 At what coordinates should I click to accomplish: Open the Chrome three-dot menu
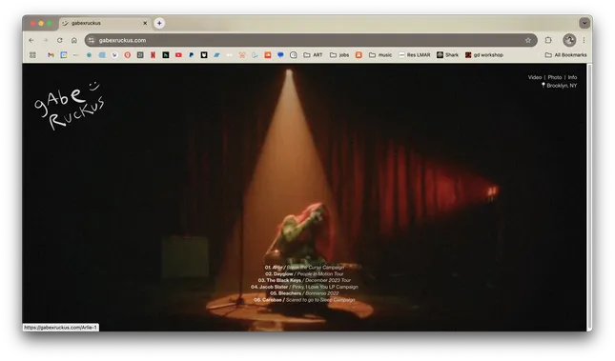(584, 40)
